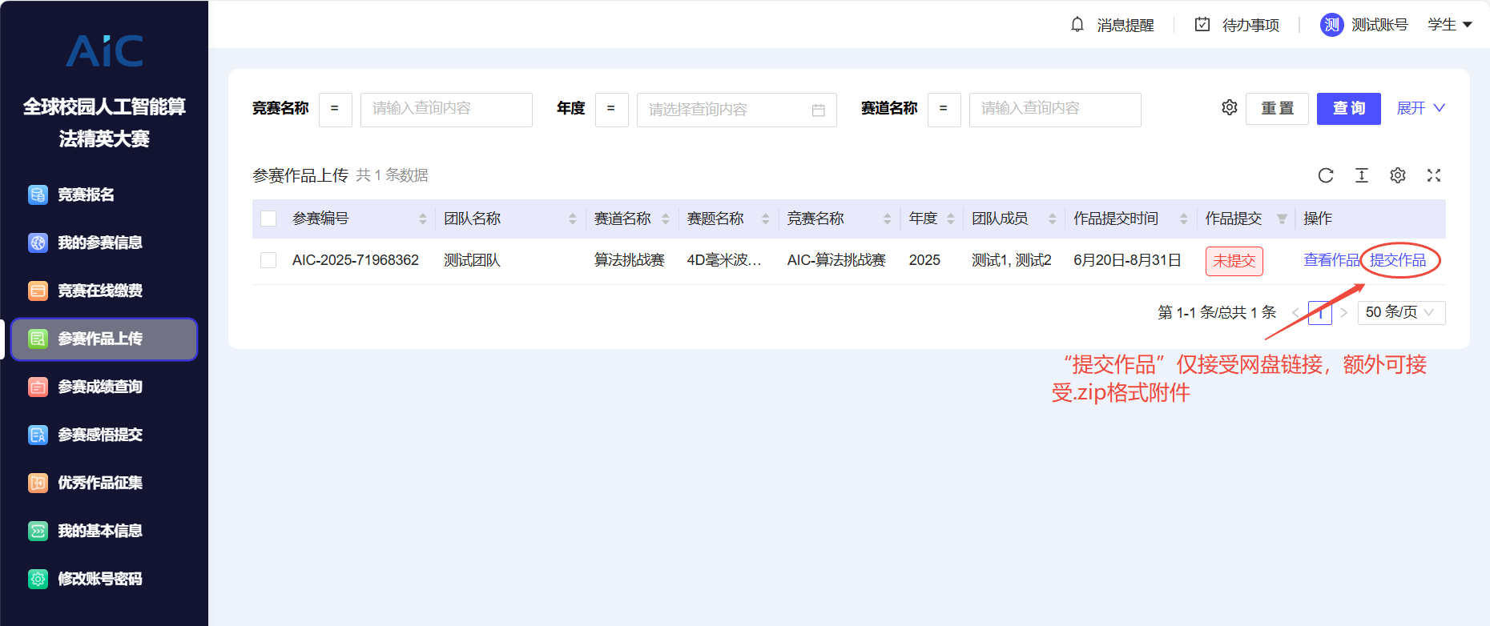Click the refresh icon above the table
This screenshot has width=1490, height=626.
tap(1326, 175)
